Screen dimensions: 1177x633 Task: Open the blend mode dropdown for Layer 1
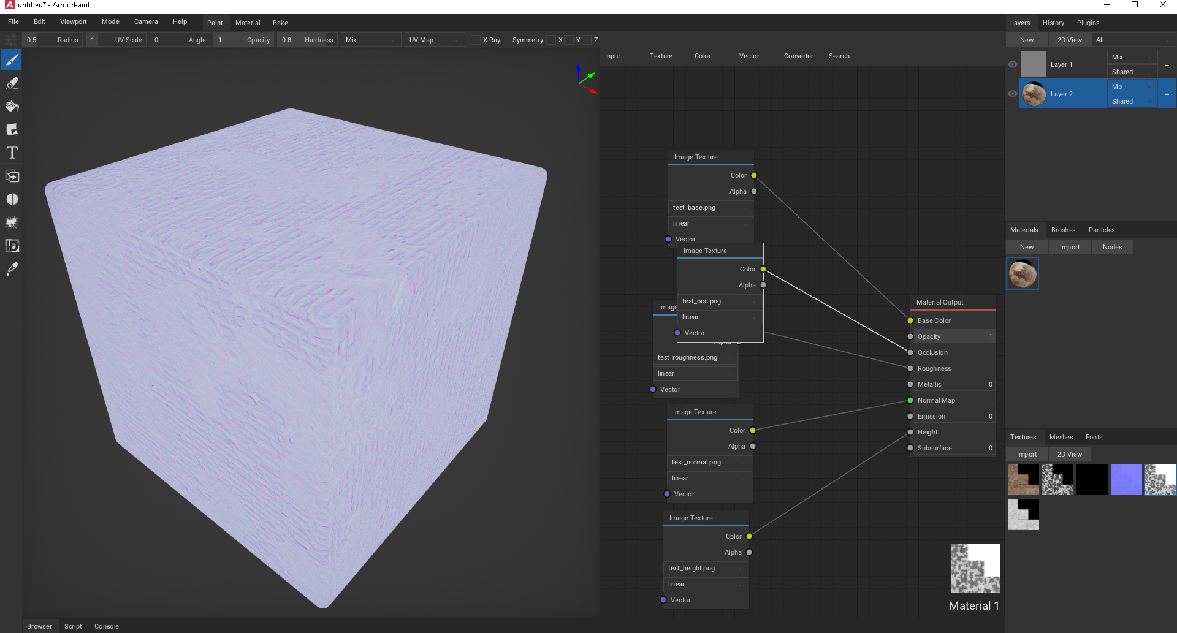[1132, 57]
